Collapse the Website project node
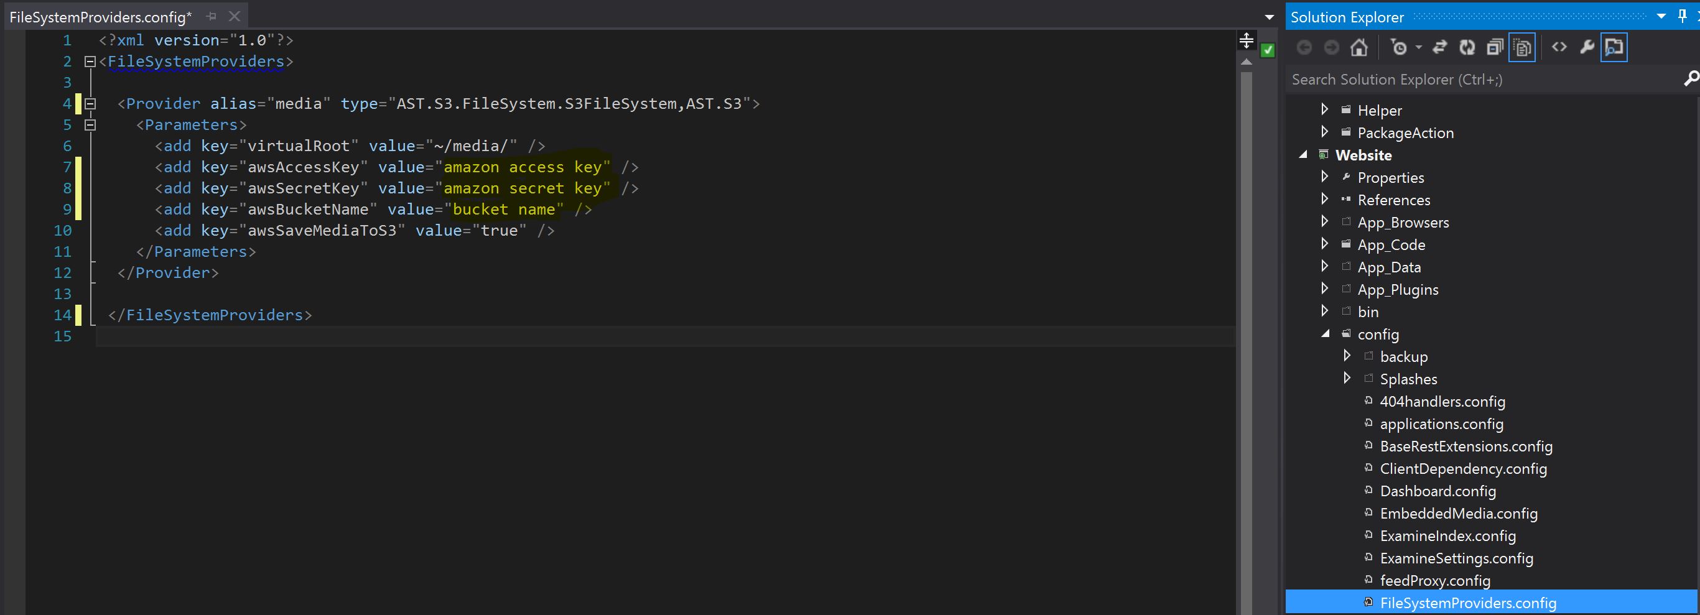This screenshot has height=615, width=1700. tap(1303, 154)
